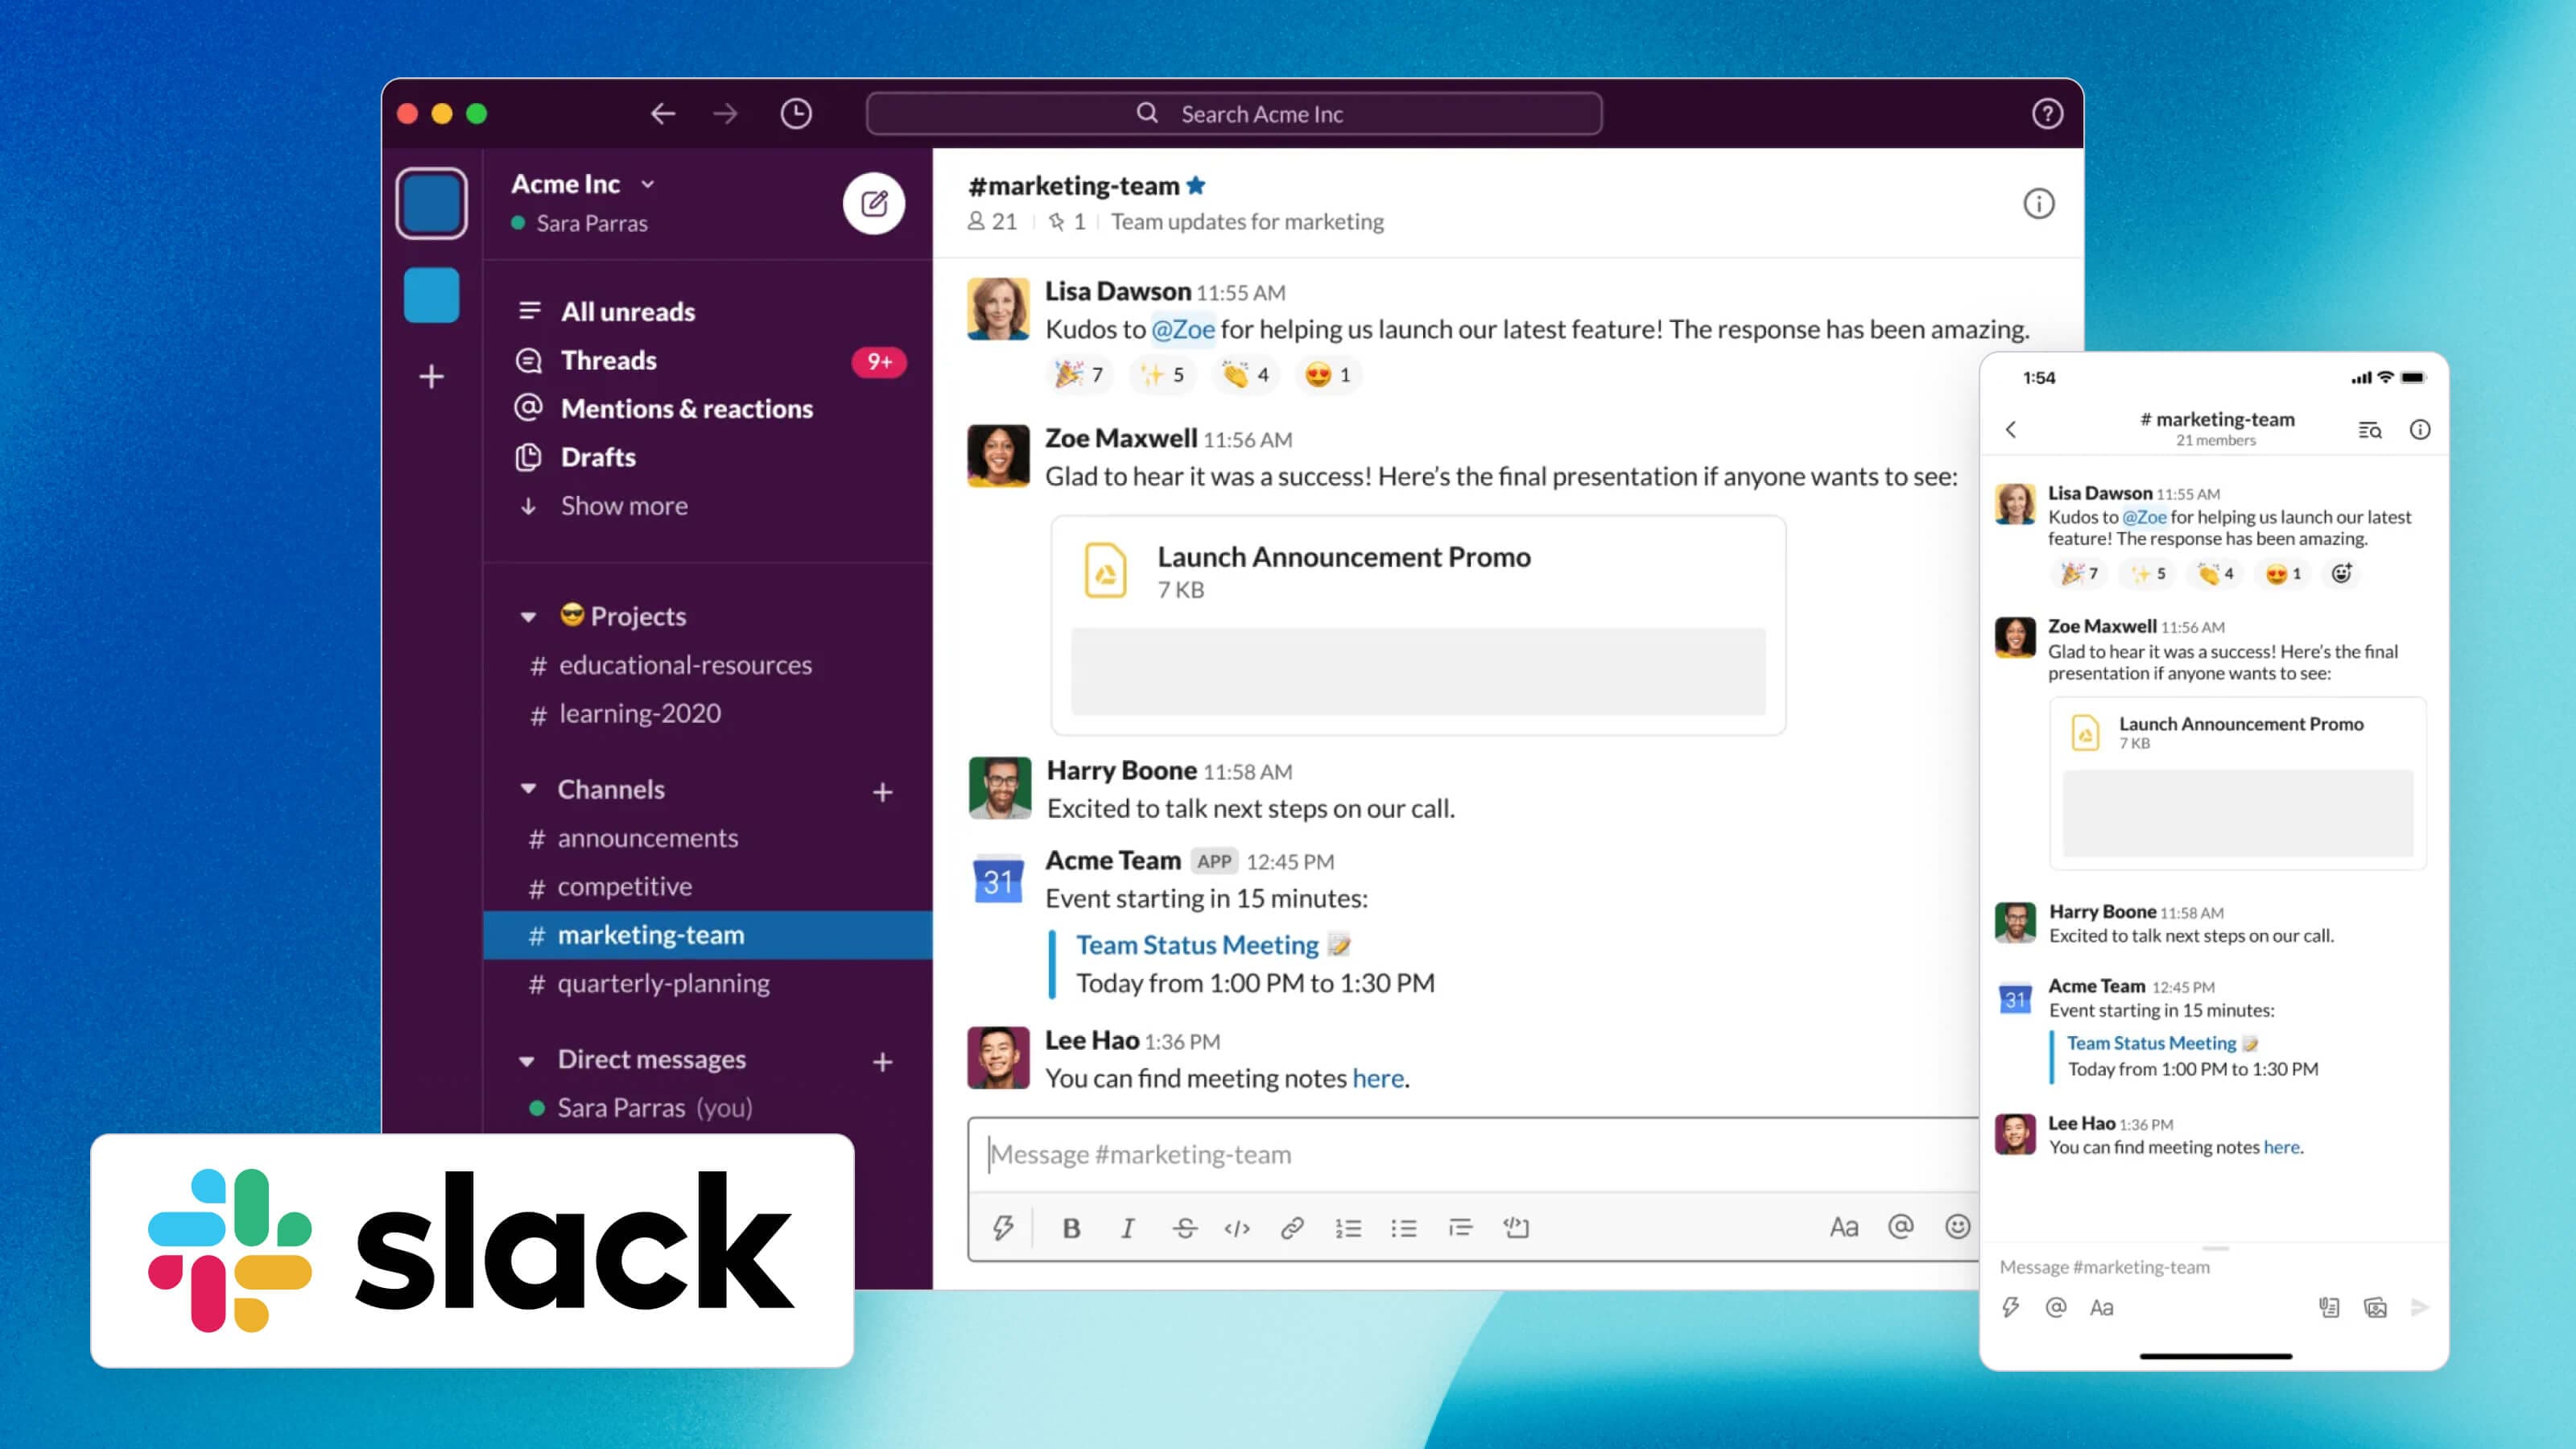Toggle the clapping reaction with 4
2576x1449 pixels.
[1246, 375]
